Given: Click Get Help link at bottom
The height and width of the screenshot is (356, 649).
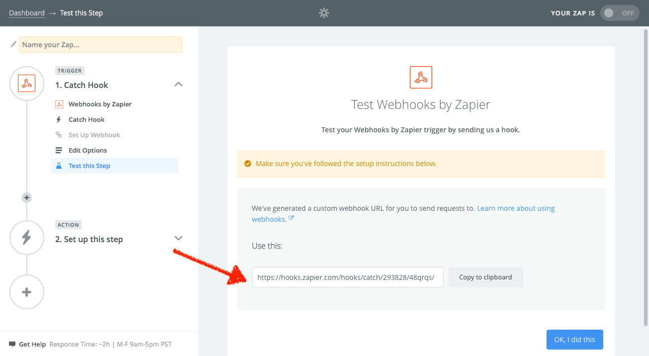Looking at the screenshot, I should (32, 344).
